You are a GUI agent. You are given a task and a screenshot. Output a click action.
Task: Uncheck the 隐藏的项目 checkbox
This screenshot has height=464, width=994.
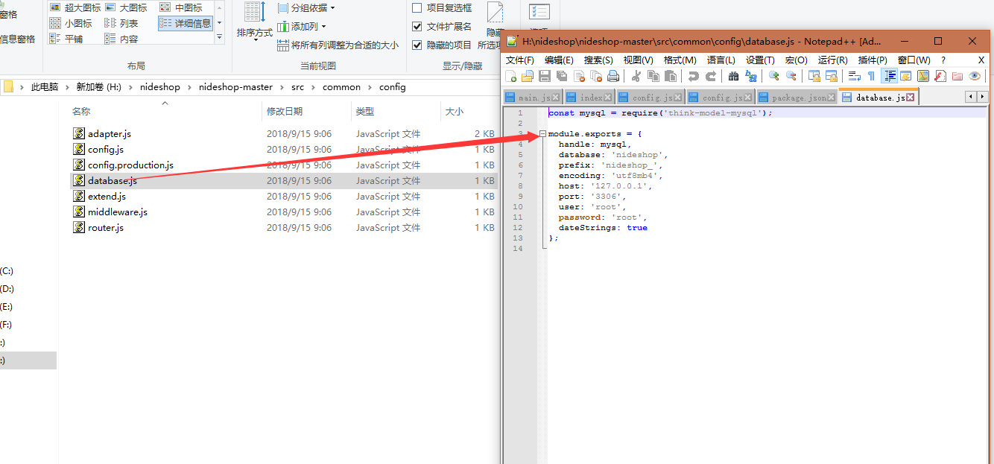(x=417, y=45)
